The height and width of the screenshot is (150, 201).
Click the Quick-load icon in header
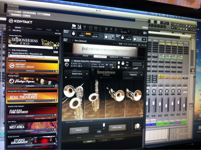(100, 28)
